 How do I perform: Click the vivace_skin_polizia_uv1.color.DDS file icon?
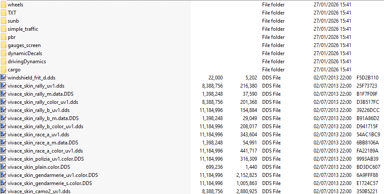[x=3, y=159]
